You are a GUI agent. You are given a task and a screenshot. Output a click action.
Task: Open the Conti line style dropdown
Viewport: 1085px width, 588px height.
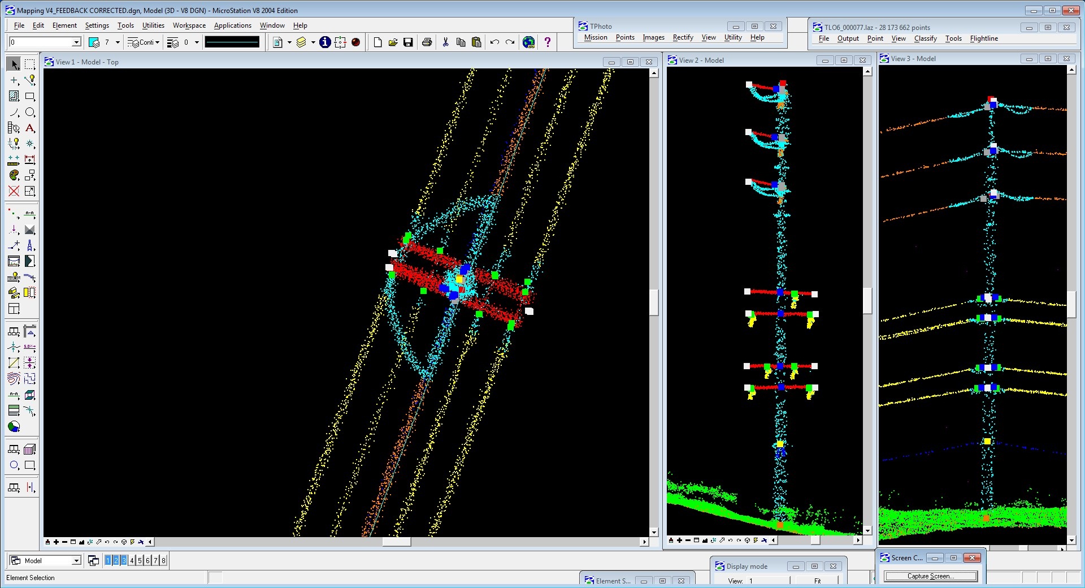[157, 42]
